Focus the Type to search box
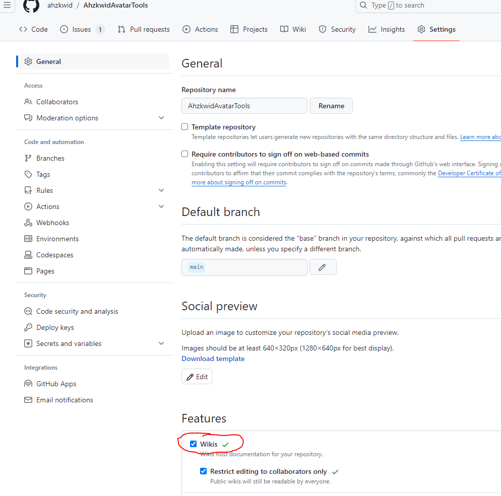The image size is (501, 496). coord(428,5)
